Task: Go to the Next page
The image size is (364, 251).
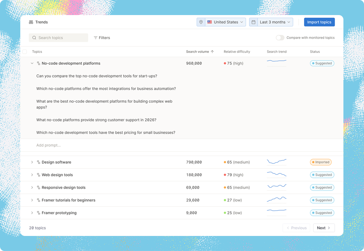Action: point(324,228)
